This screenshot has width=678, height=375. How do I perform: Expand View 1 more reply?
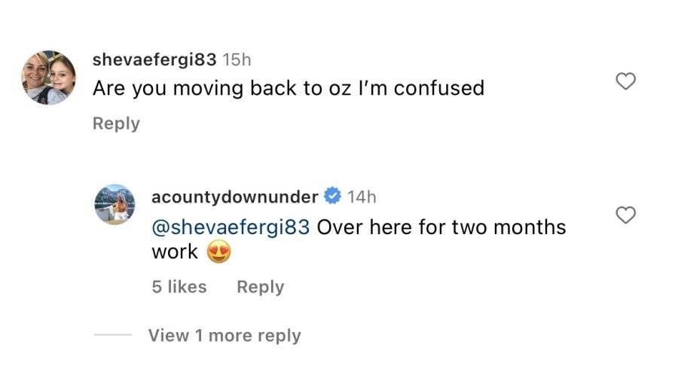[224, 336]
